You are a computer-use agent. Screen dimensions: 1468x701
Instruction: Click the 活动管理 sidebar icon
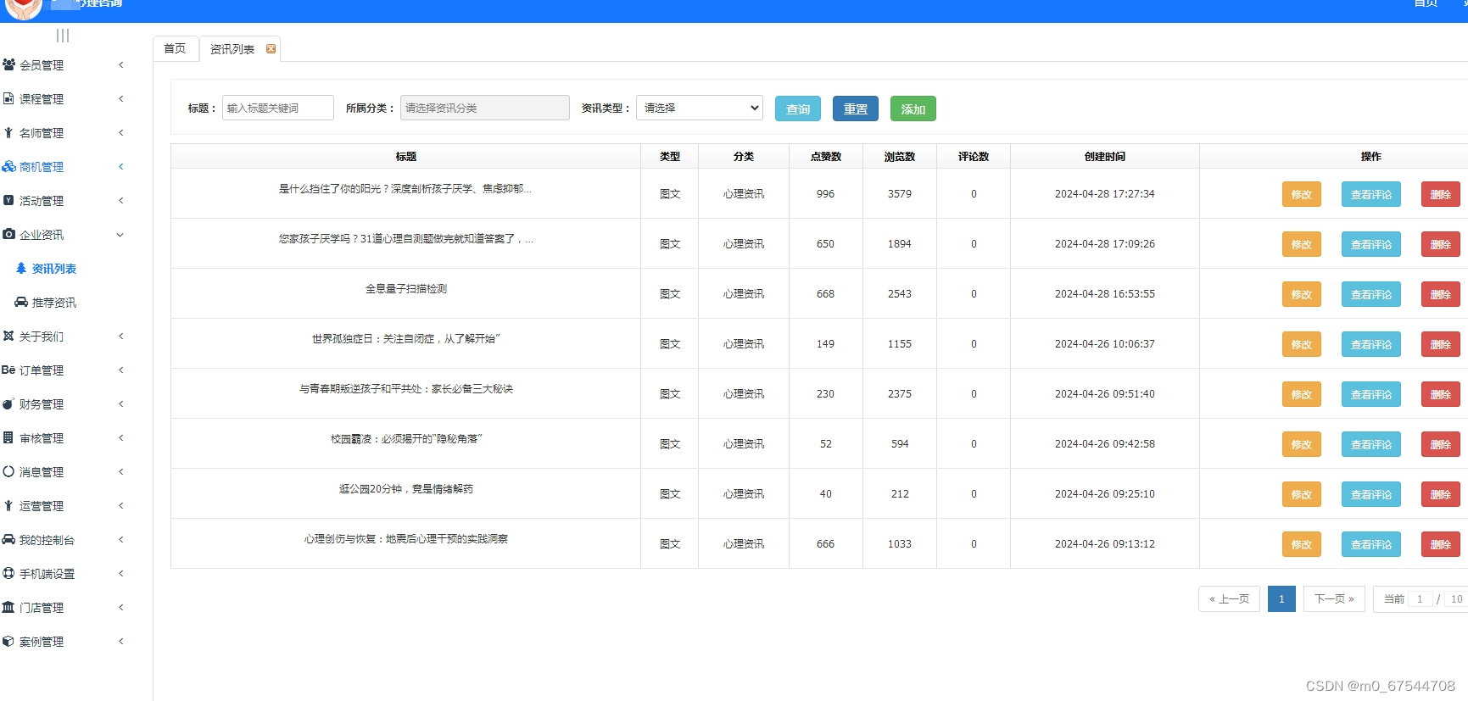click(x=8, y=200)
